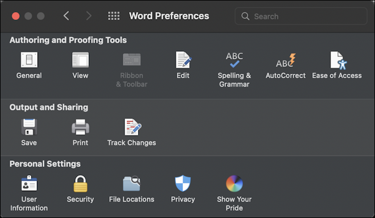Go back with the left chevron
The image size is (375, 218).
pyautogui.click(x=66, y=16)
